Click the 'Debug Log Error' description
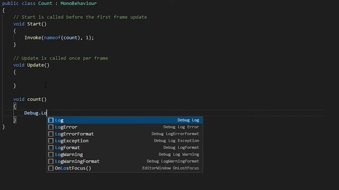Screen dimensions: 339x190 (x=181, y=127)
